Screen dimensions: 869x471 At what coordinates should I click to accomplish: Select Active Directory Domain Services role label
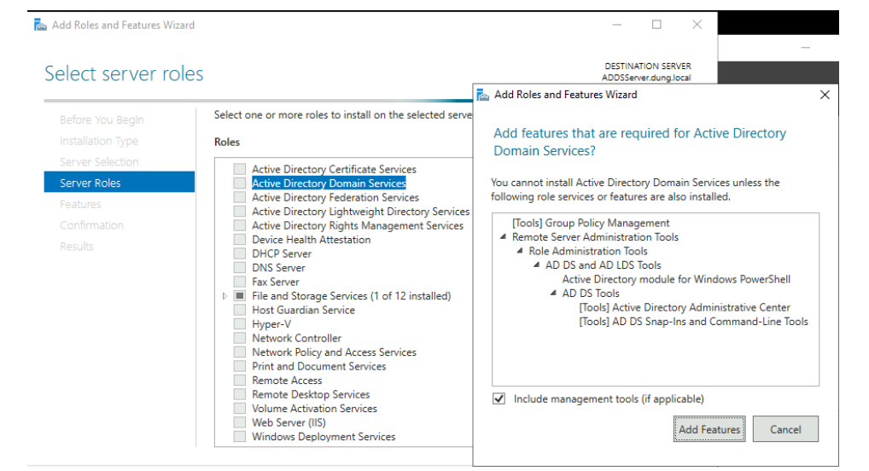pyautogui.click(x=329, y=183)
